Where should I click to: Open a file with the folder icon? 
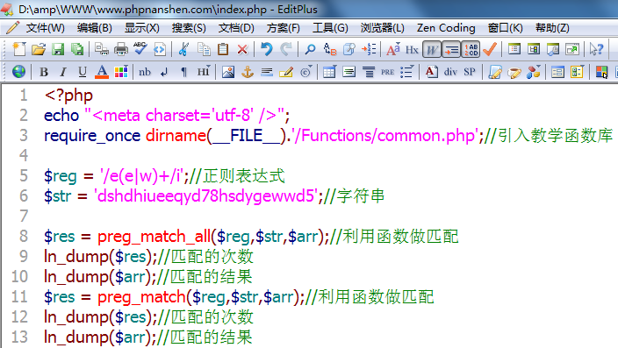coord(39,50)
